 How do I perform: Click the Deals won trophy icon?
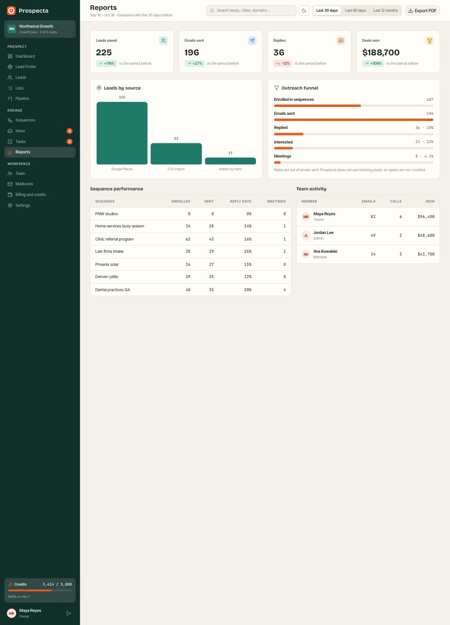(x=429, y=41)
